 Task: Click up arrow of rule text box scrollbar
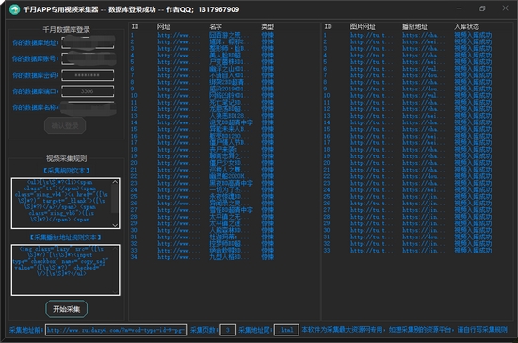click(x=115, y=182)
